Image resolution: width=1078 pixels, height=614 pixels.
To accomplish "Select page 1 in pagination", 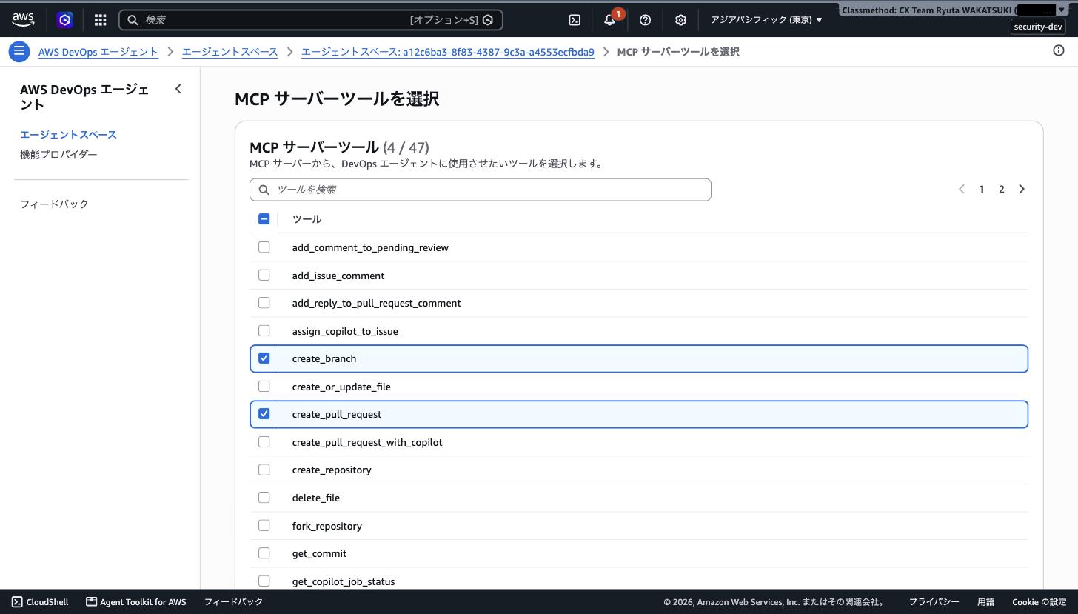I will coord(982,189).
